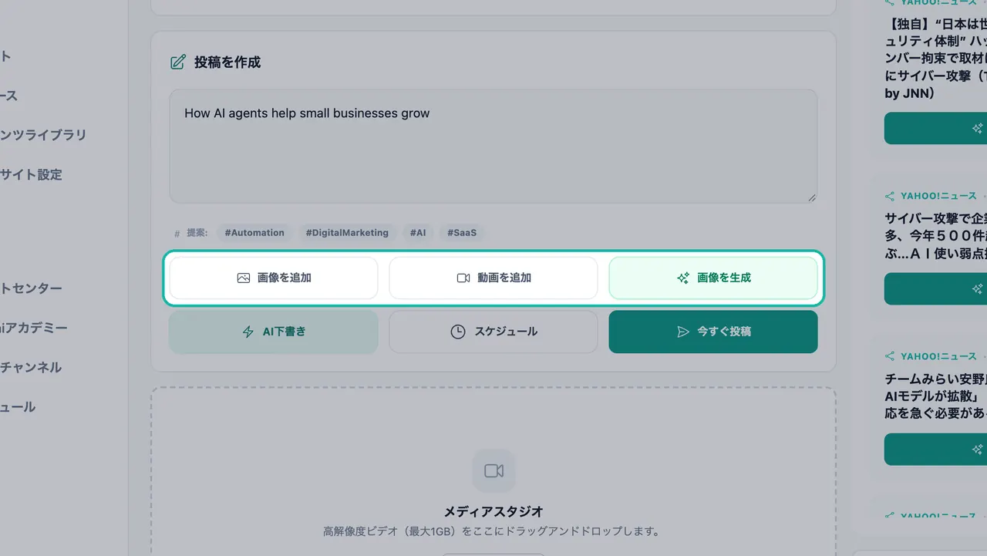Click the paper plane icon on 今すぐ投稿
Viewport: 987px width, 556px height.
[x=682, y=332]
